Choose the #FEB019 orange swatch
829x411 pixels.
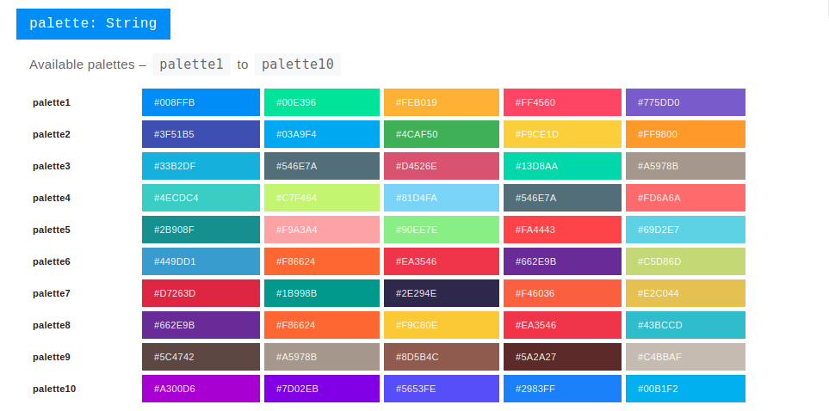click(x=441, y=102)
